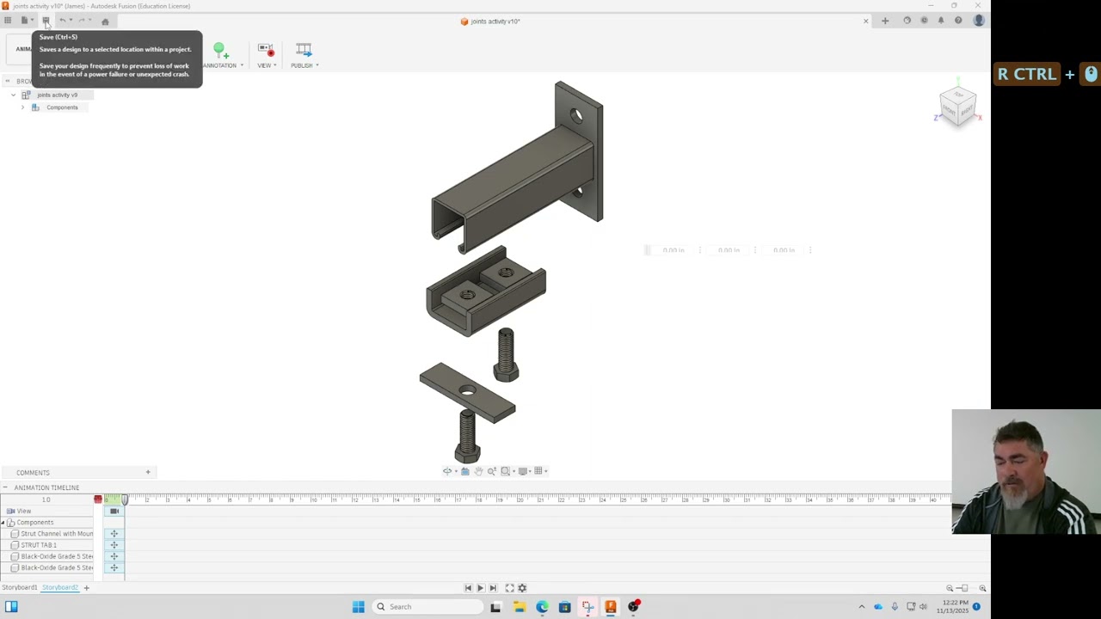Open the Fusion app on taskbar
The width and height of the screenshot is (1101, 619).
point(611,607)
